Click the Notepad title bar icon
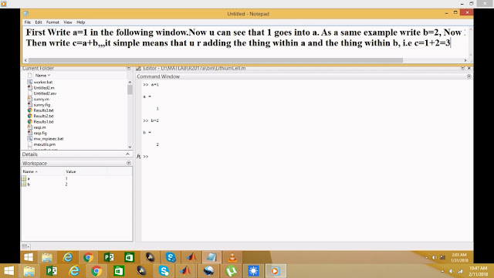 (25, 14)
